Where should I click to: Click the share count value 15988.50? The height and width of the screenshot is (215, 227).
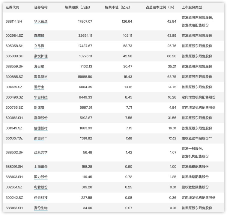pyautogui.click(x=85, y=77)
